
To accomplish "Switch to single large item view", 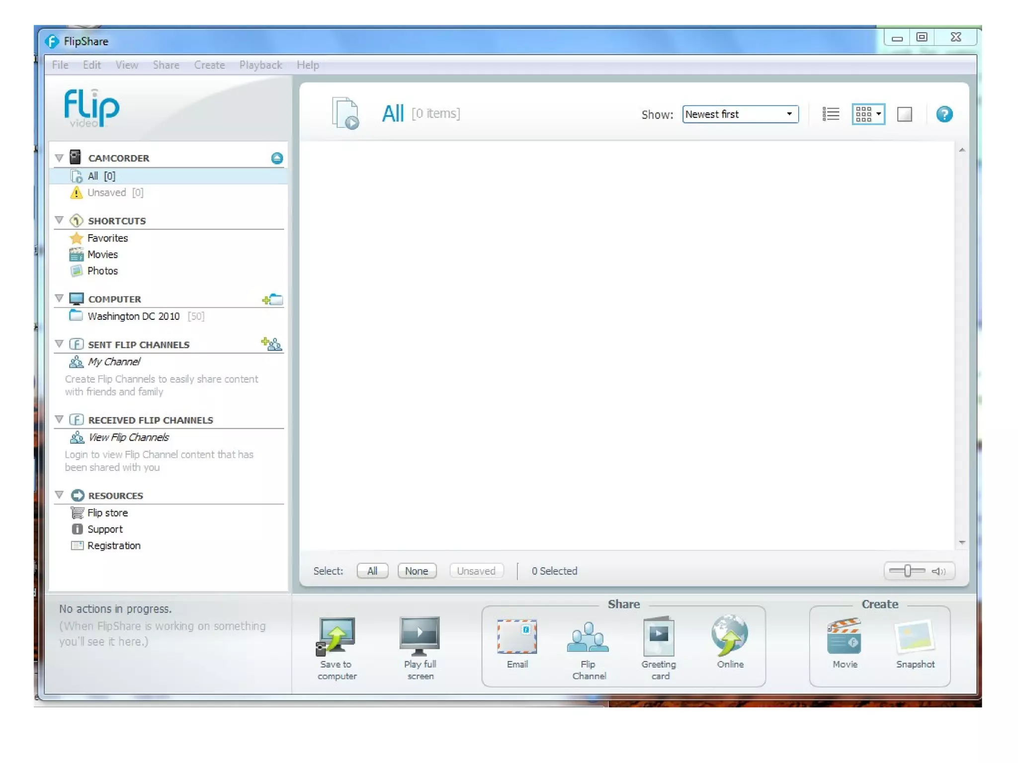I will [904, 114].
